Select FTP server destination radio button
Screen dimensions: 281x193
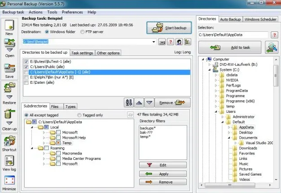[x=82, y=32]
